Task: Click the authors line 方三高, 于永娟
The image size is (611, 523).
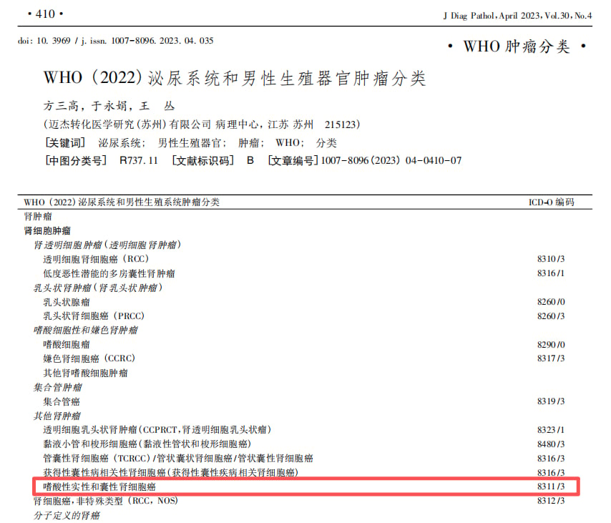Action: (x=109, y=106)
